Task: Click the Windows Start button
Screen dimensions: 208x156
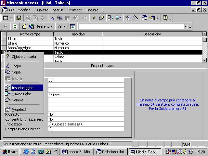Action: tap(9, 152)
